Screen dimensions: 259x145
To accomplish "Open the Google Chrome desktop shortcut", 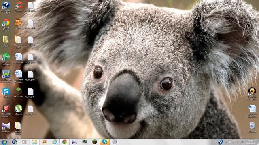I will 6,25.
